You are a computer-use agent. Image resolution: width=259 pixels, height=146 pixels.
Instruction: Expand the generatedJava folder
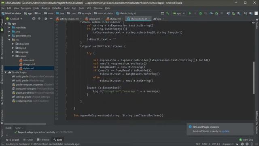[x=9, y=36]
